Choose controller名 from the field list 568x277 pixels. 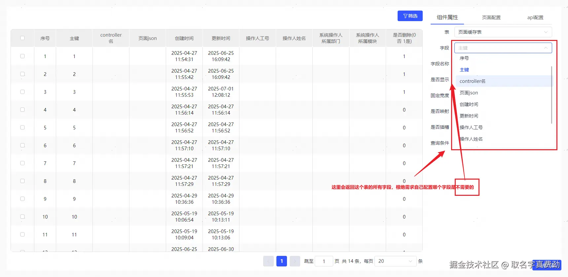click(x=472, y=81)
